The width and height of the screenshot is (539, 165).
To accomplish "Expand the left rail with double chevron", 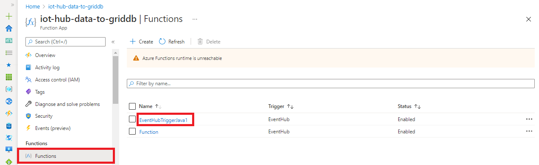I will coord(12,5).
